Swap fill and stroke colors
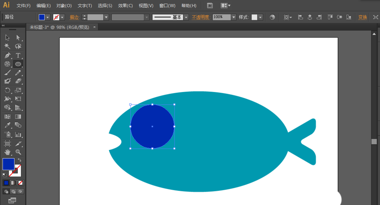Screen dimensions: 380x205 [x=20, y=160]
